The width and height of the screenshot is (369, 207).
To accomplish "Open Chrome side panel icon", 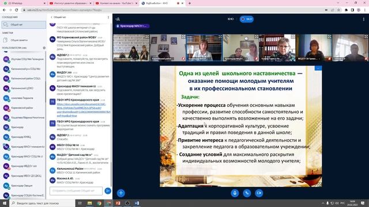I will [352, 10].
